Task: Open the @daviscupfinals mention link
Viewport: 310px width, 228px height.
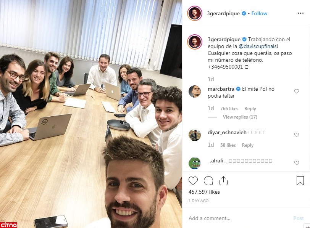Action: click(x=258, y=46)
